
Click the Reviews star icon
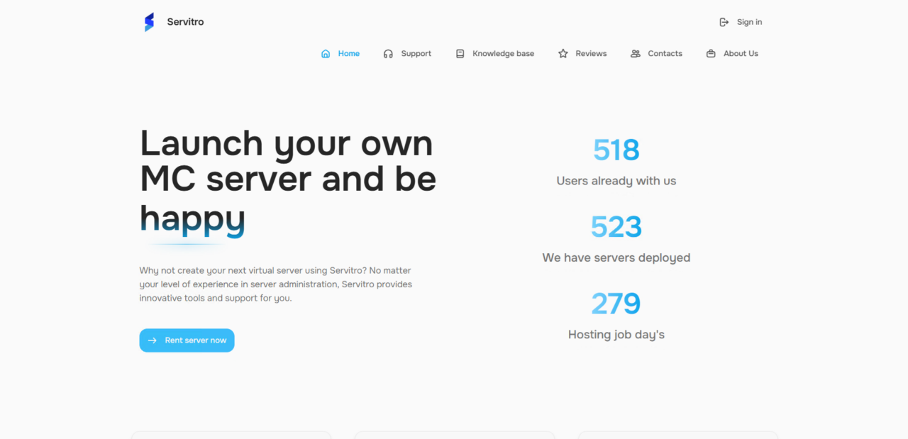click(563, 54)
